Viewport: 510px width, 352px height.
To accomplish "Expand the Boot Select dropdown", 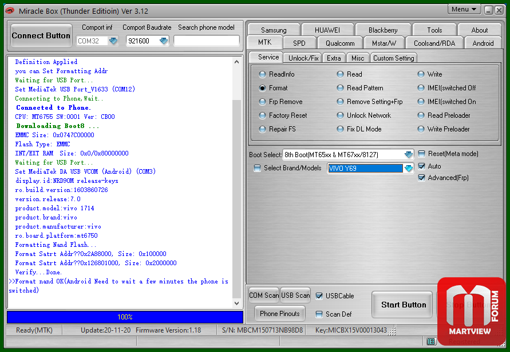I will point(409,155).
